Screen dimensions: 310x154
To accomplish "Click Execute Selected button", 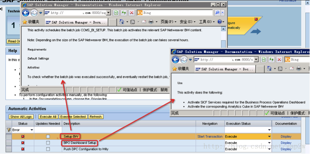I will [x=73, y=117].
